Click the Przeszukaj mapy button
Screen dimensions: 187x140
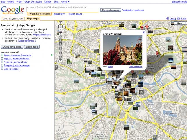(x=111, y=10)
